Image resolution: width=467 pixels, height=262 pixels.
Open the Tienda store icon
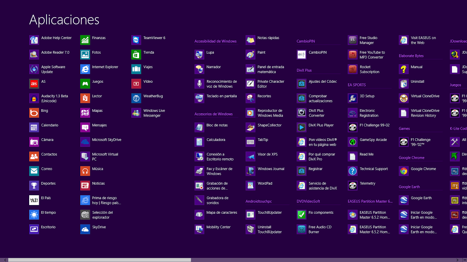136,55
